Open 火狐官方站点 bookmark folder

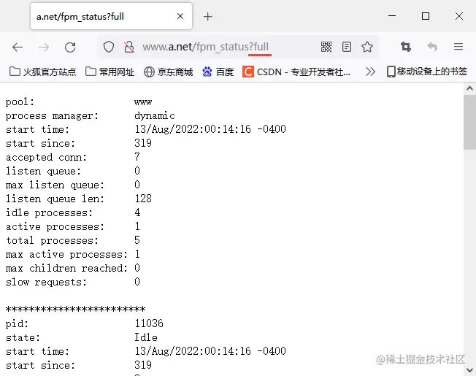tap(43, 72)
